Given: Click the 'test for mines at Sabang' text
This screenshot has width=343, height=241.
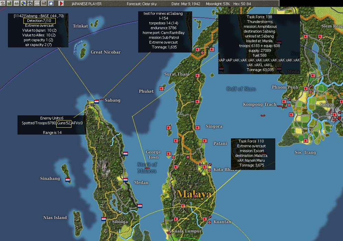Looking at the screenshot, I should 163,13.
